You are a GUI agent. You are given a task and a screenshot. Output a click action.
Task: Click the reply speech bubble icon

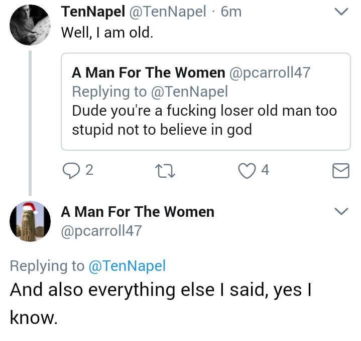(x=71, y=170)
